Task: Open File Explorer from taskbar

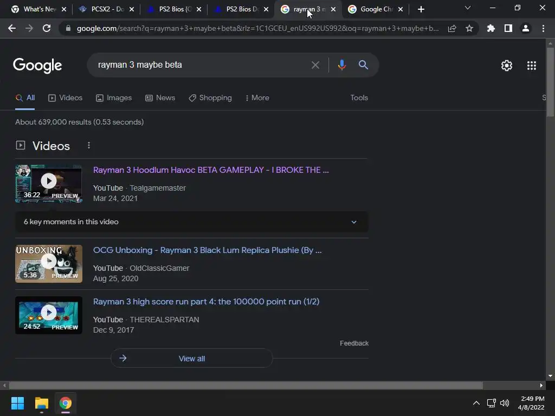Action: pyautogui.click(x=41, y=403)
